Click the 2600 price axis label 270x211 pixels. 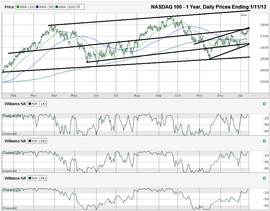point(264,47)
